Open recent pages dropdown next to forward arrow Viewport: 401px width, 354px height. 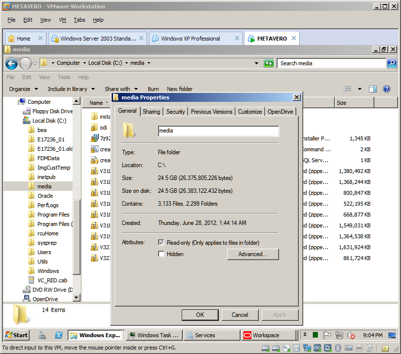(35, 63)
